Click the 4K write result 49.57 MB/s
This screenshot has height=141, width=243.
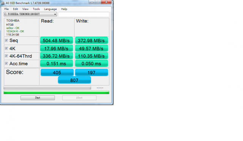coord(91,48)
